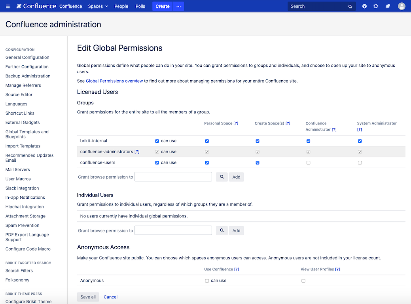The width and height of the screenshot is (411, 304).
Task: Open Configure Code Macro in sidebar
Action: pos(28,249)
